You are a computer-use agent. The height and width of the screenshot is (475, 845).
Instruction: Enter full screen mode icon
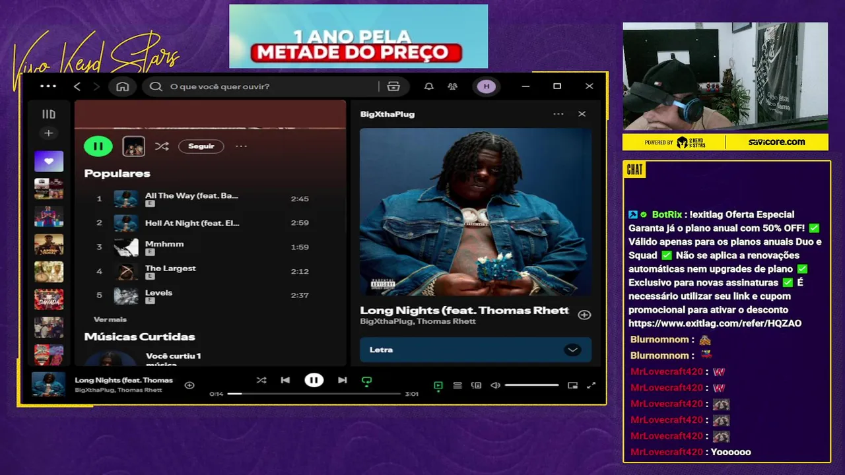coord(591,385)
